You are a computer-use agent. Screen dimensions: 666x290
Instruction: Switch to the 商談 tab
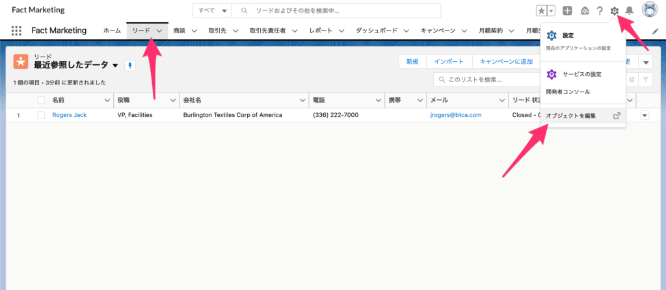180,31
